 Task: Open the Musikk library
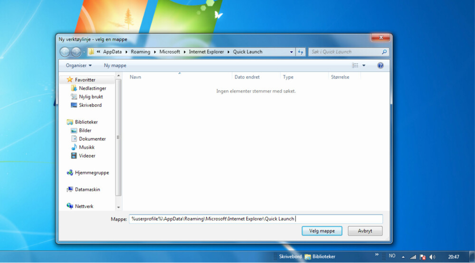(x=86, y=147)
